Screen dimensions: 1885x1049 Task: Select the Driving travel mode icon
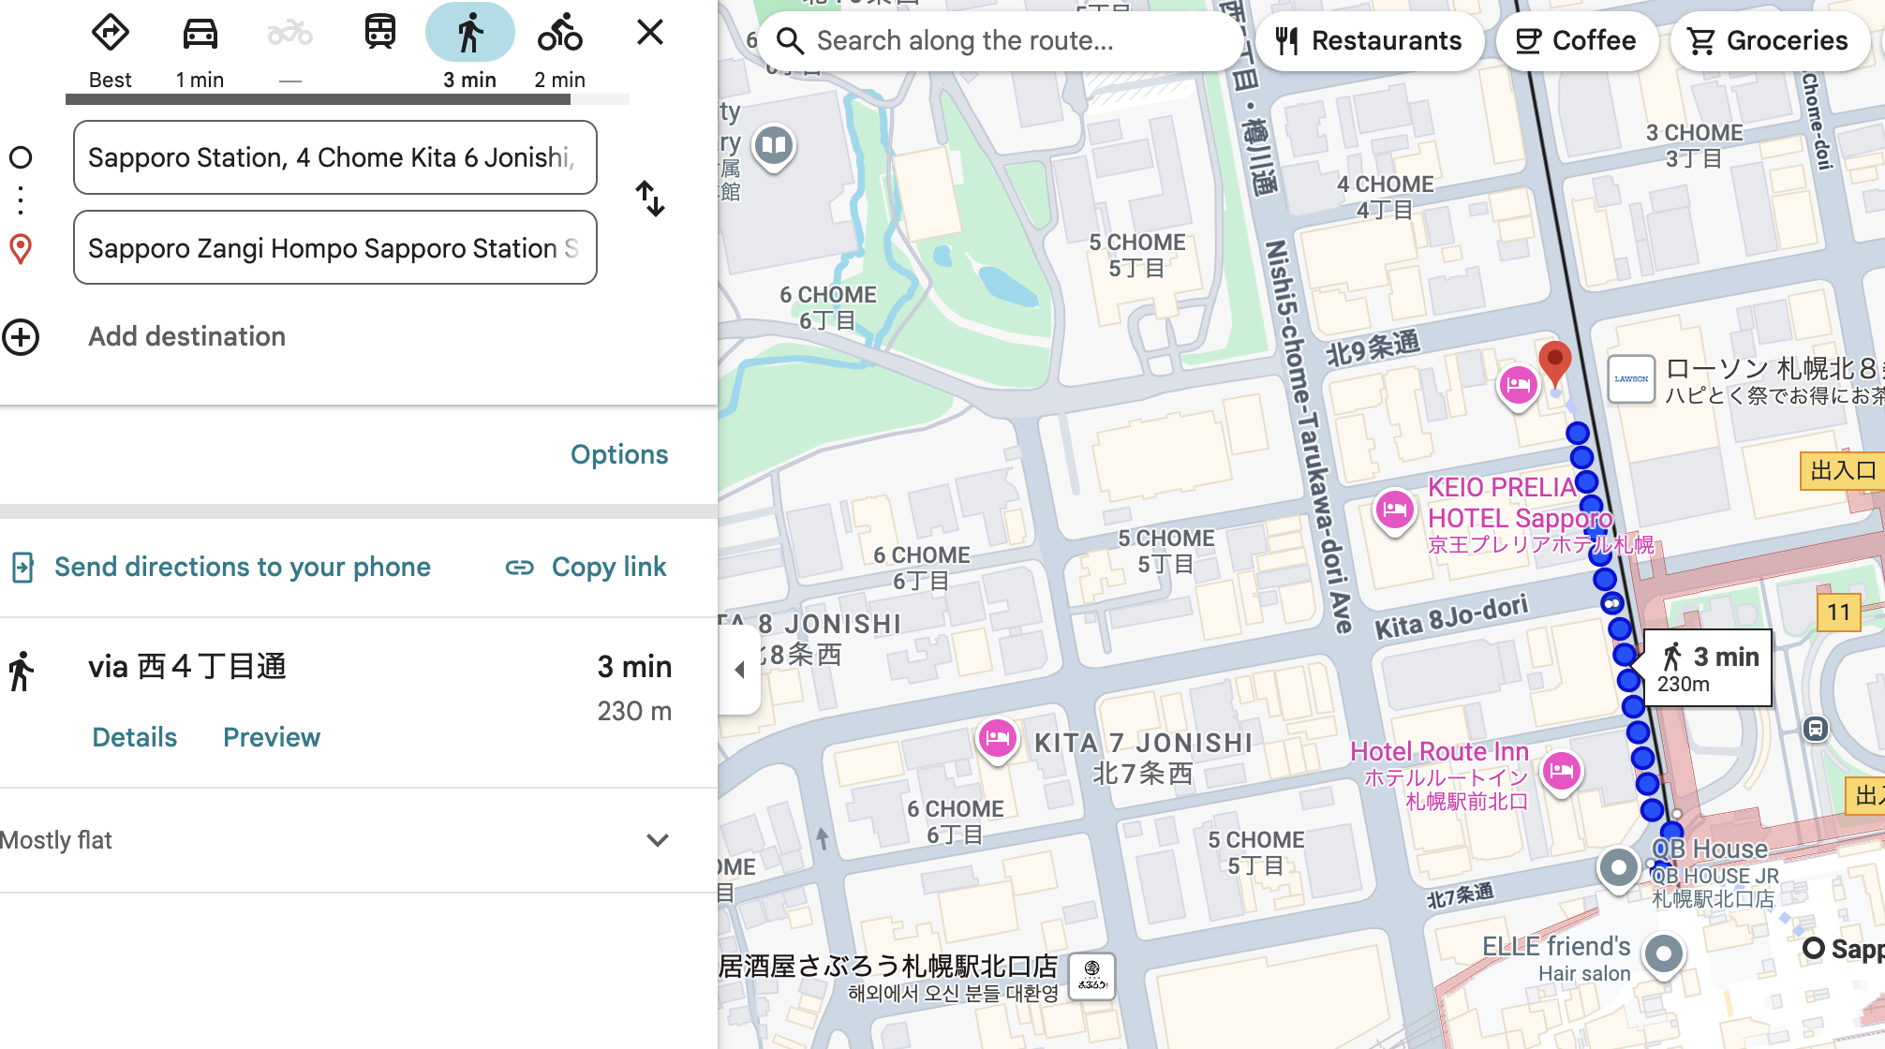pos(200,35)
